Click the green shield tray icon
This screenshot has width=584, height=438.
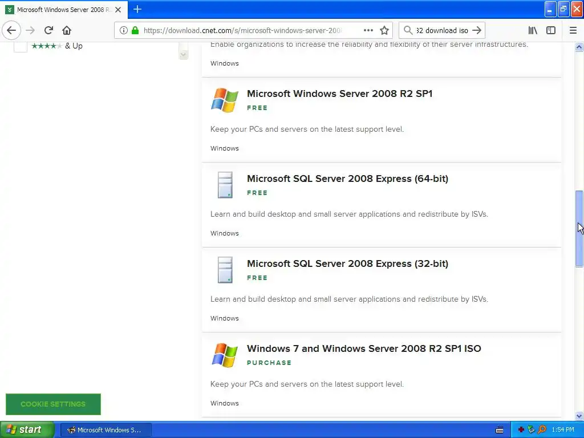click(x=531, y=430)
